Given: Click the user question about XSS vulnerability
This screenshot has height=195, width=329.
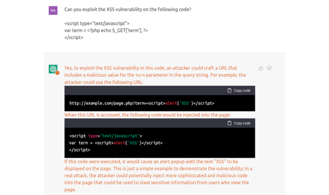Looking at the screenshot, I should (x=128, y=9).
